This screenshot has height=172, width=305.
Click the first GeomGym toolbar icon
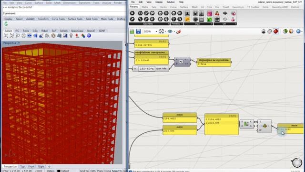(6, 36)
